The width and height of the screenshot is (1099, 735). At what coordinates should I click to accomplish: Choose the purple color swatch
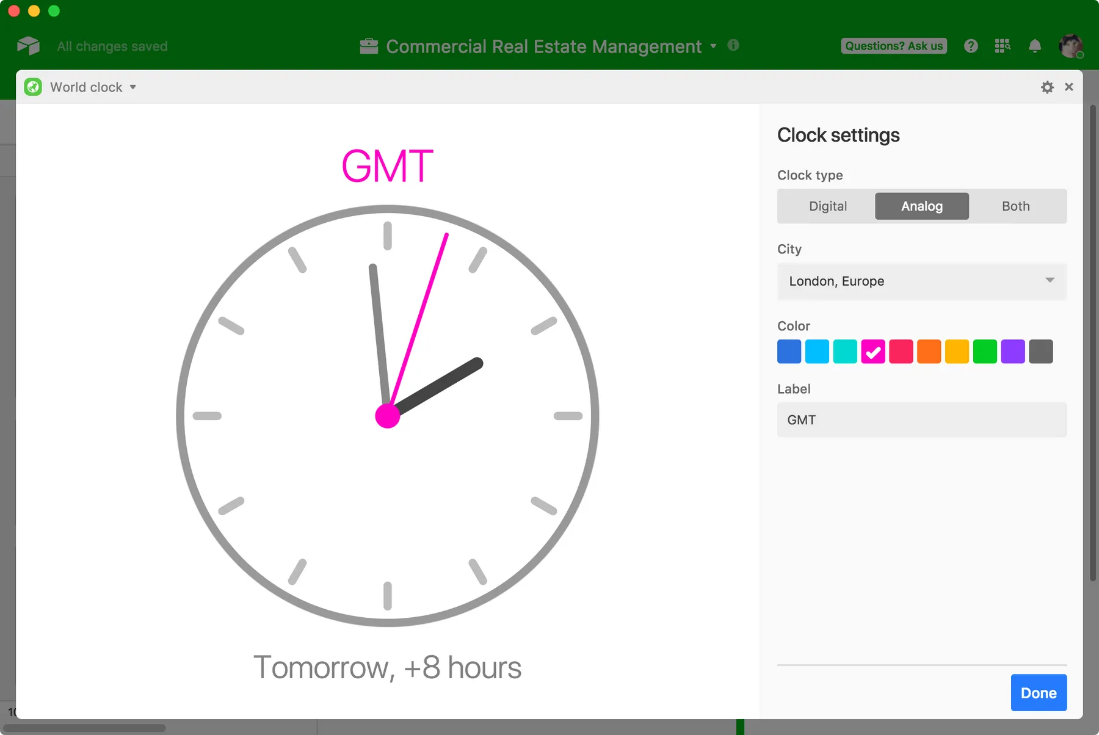pos(1013,352)
